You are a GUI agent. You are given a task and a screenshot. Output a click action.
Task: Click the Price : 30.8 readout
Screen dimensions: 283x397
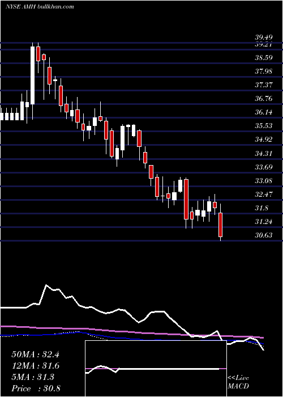pyautogui.click(x=36, y=388)
